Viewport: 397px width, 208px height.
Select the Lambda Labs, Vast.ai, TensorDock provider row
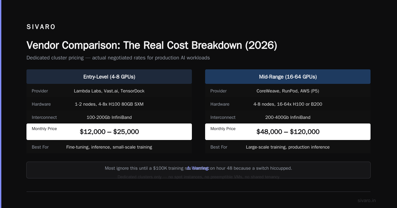tap(109, 91)
